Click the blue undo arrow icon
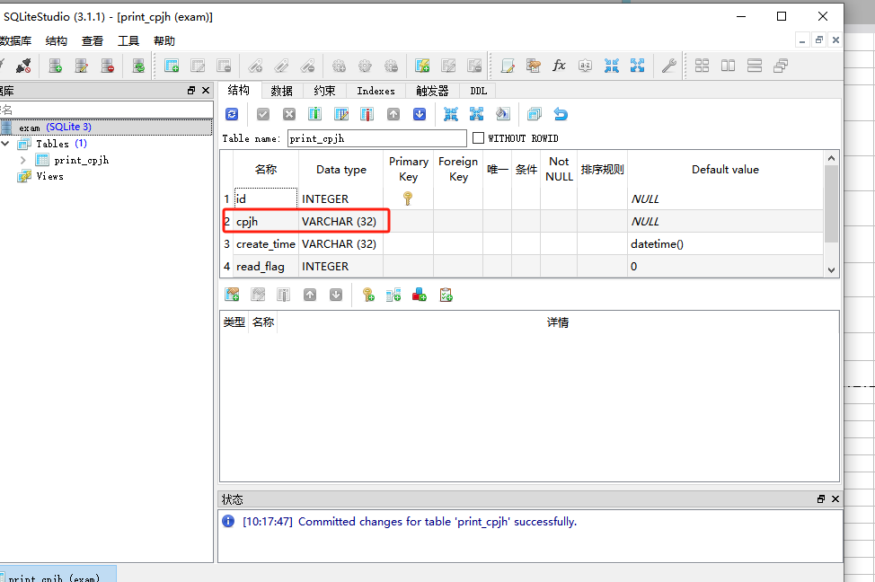Image resolution: width=875 pixels, height=582 pixels. coord(561,114)
